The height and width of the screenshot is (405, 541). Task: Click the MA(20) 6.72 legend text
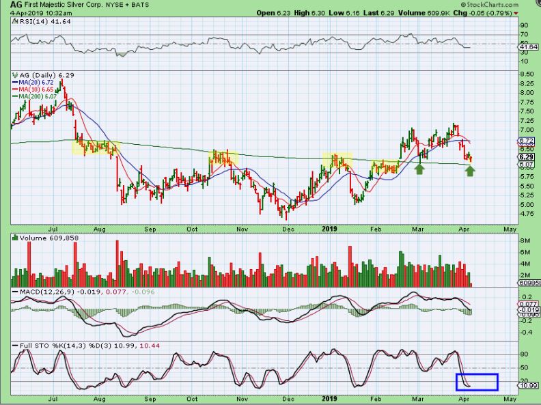point(36,83)
